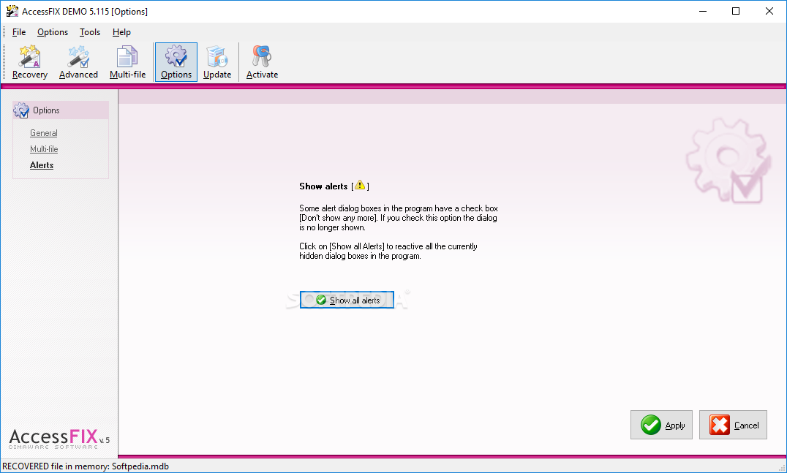Launch the Advanced recovery toolbar icon
This screenshot has width=787, height=473.
point(78,62)
